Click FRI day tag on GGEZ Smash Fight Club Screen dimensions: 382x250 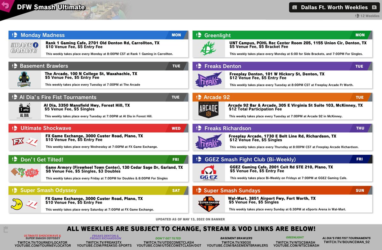(360, 159)
